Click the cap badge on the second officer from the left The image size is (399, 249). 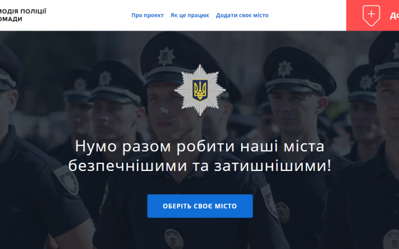(105, 78)
